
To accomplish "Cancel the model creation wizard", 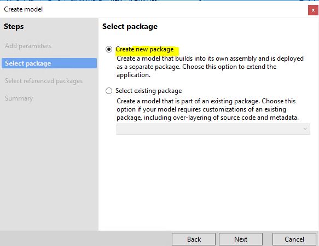I will [x=294, y=239].
